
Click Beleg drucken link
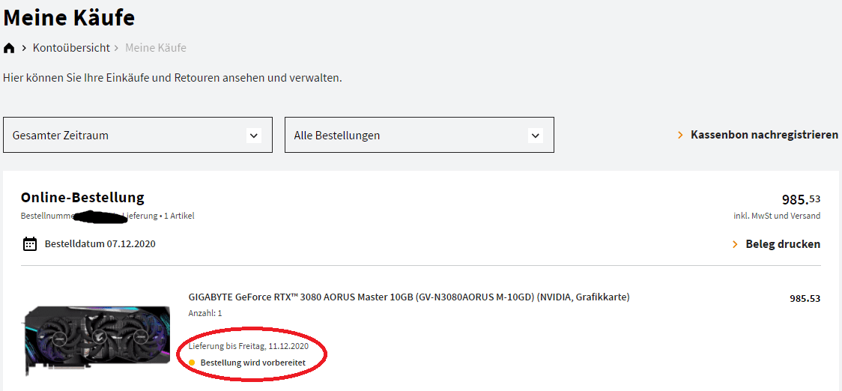[783, 244]
